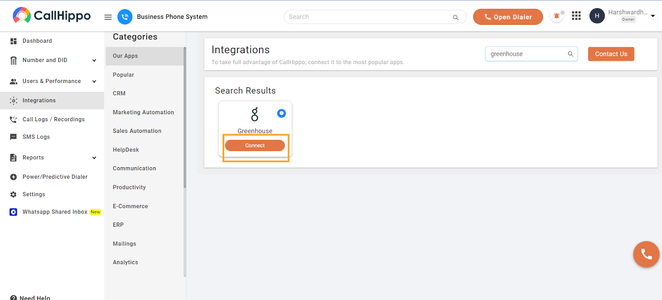The width and height of the screenshot is (662, 300).
Task: Click the Greenhouse card name
Action: coord(255,131)
